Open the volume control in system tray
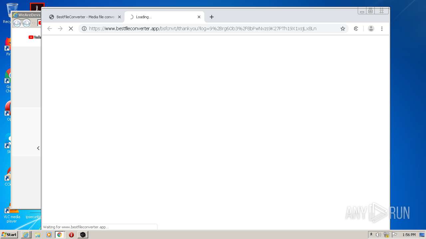 pyautogui.click(x=378, y=235)
